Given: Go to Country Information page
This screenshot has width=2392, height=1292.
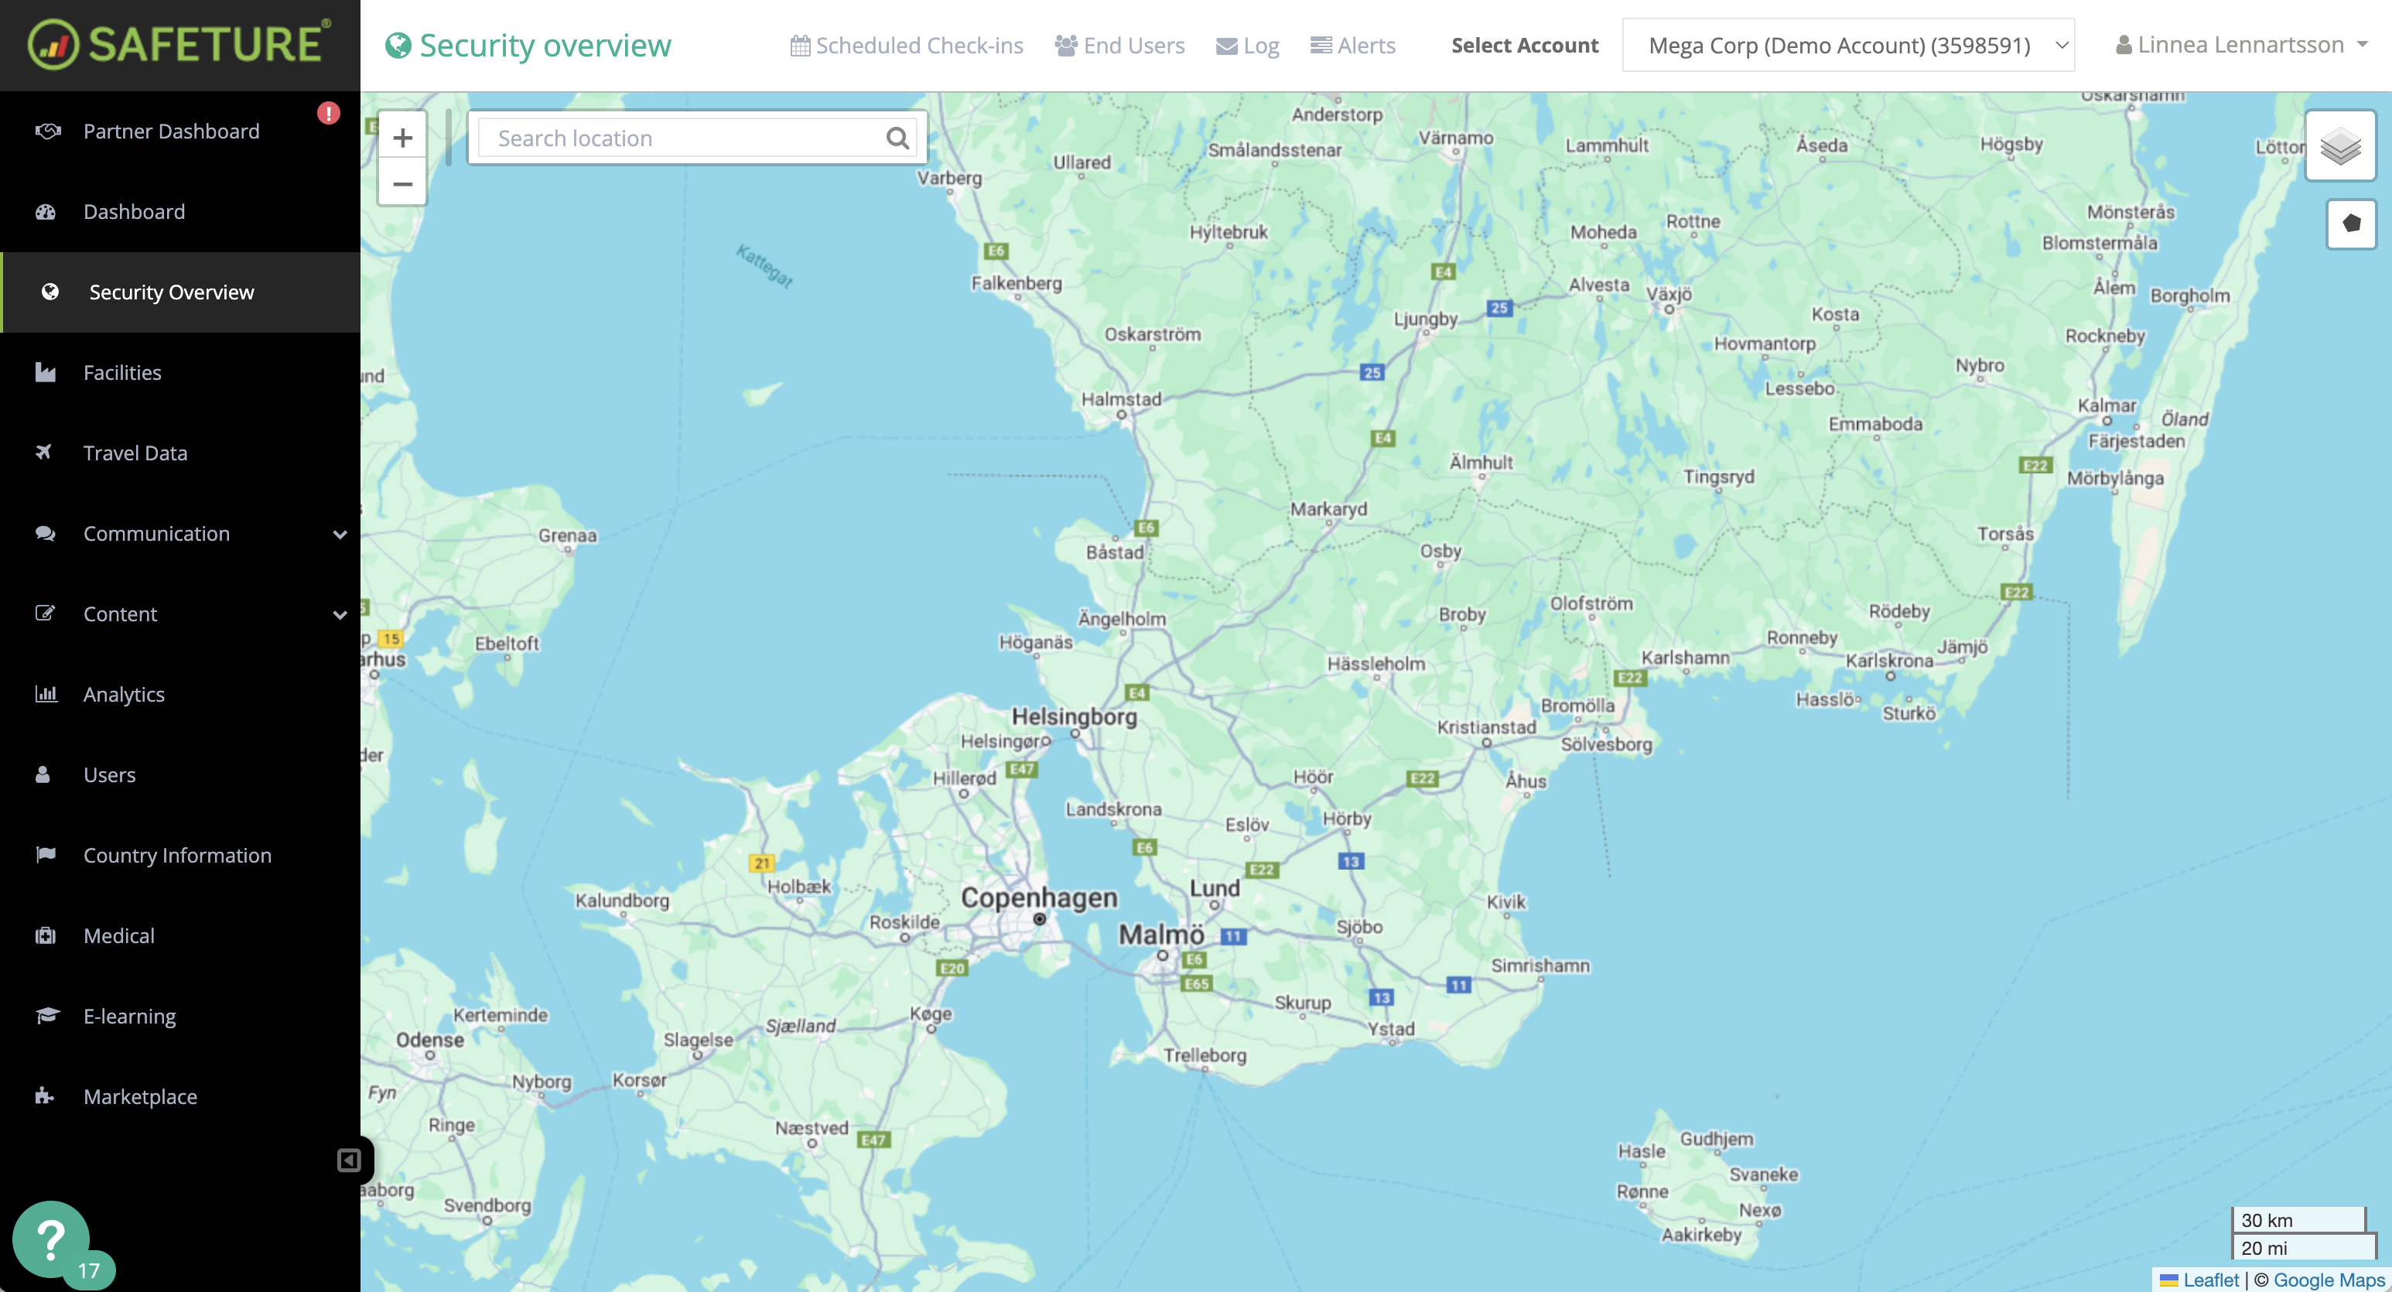Looking at the screenshot, I should pyautogui.click(x=177, y=856).
